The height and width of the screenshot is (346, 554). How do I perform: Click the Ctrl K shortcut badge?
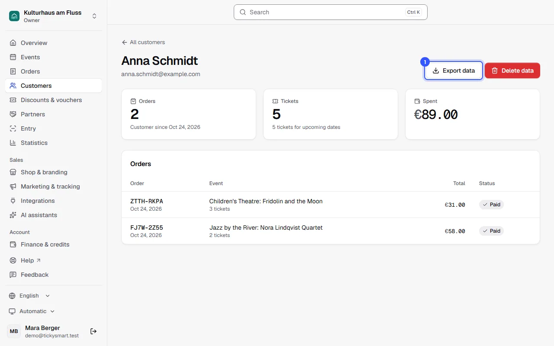[x=413, y=12]
